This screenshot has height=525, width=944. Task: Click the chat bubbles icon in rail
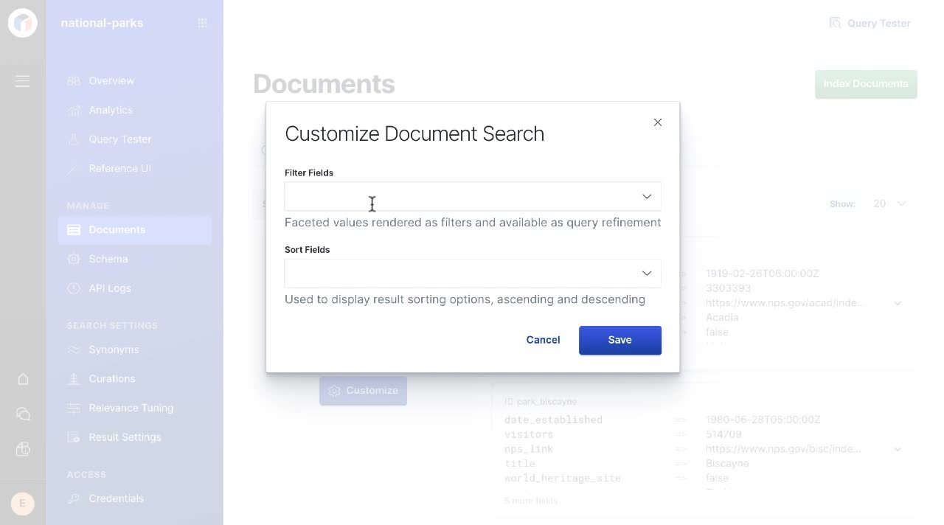[23, 414]
